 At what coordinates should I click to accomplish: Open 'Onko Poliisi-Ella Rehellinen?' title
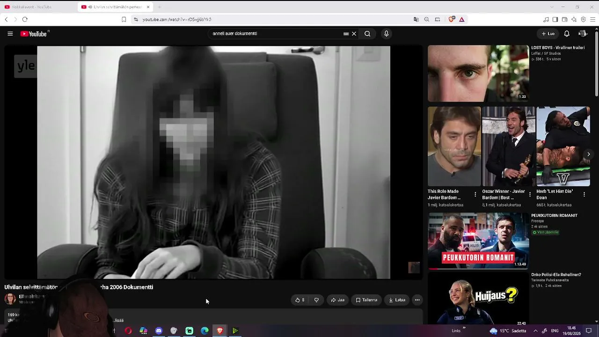(556, 275)
